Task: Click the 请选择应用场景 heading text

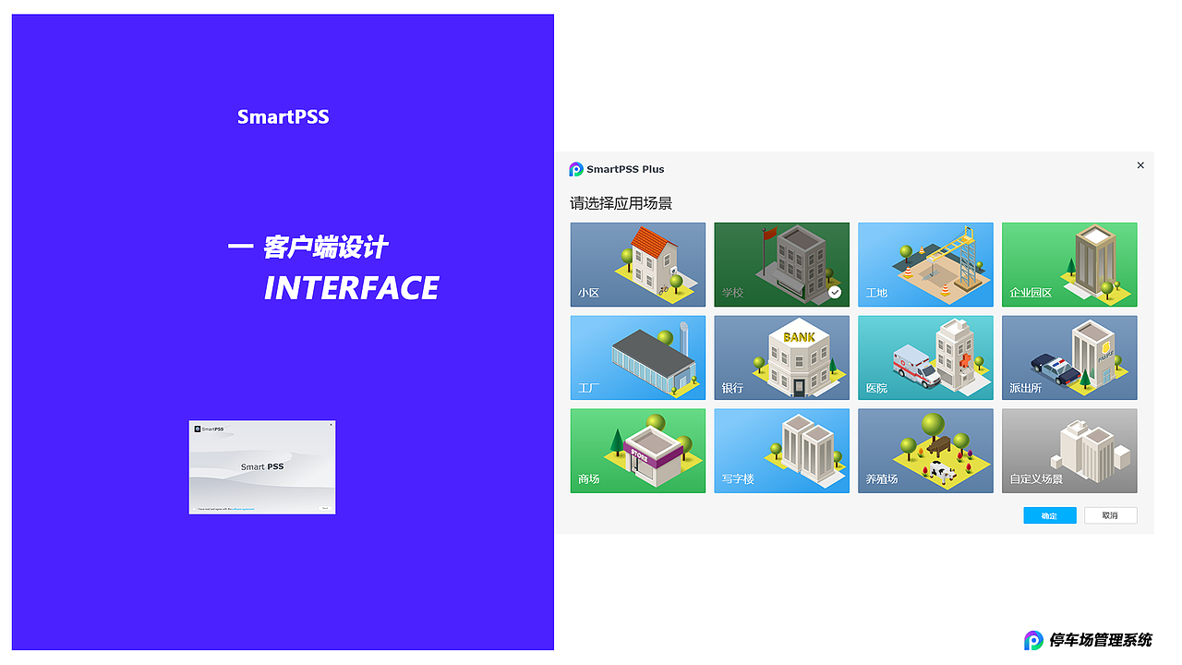Action: [x=621, y=203]
